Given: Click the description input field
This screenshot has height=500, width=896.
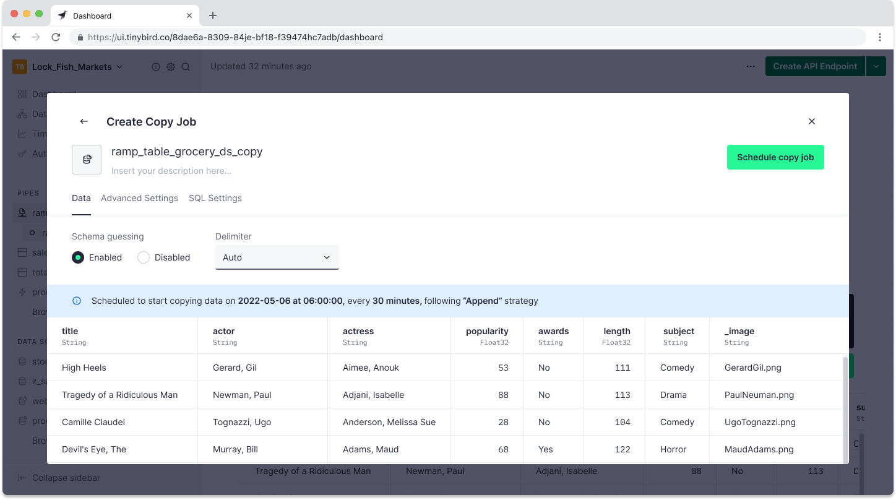Looking at the screenshot, I should pos(171,171).
